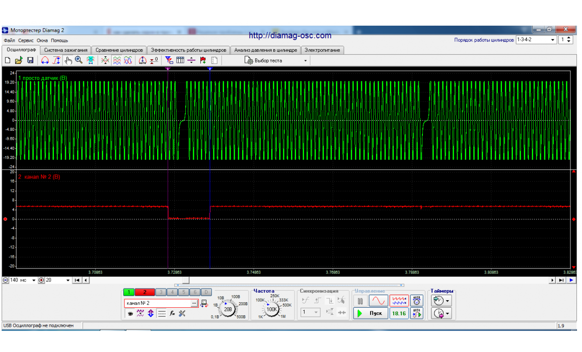Open the fx math function icon
582x352 pixels.
click(172, 314)
